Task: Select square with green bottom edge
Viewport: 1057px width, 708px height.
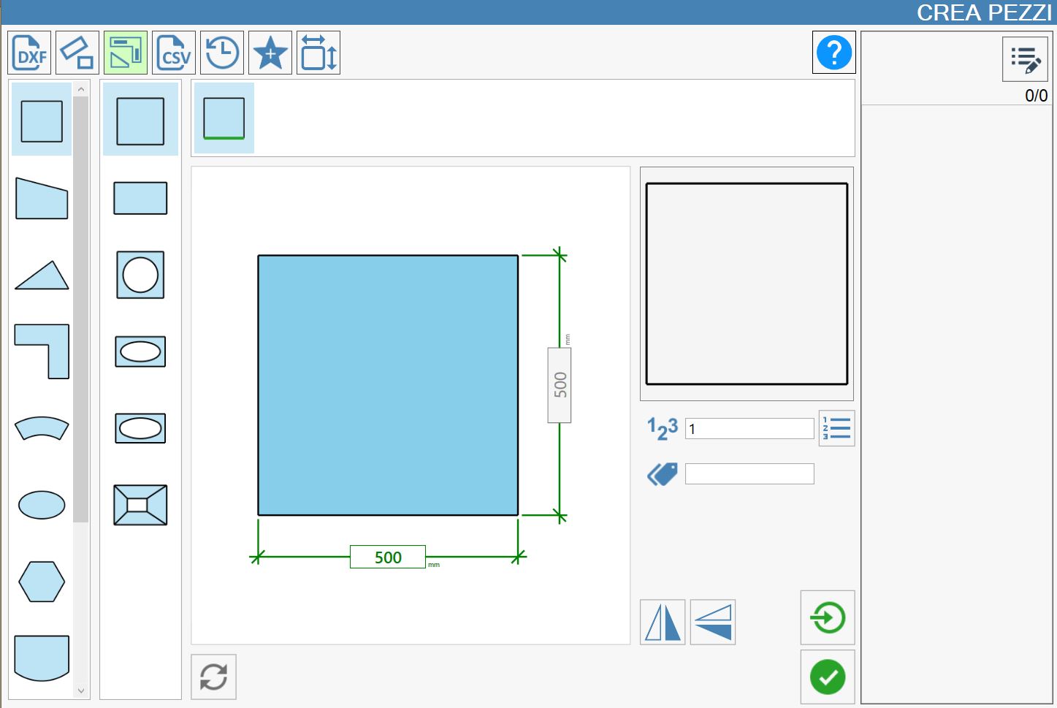Action: (224, 118)
